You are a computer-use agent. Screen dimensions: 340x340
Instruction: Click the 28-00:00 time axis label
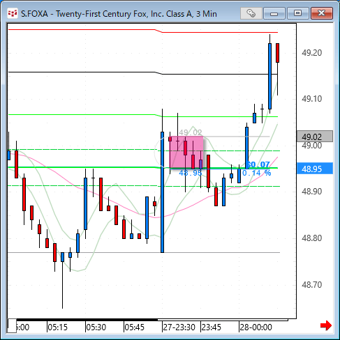point(256,327)
